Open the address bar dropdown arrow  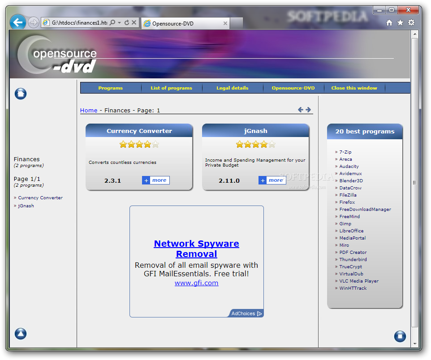click(x=120, y=22)
